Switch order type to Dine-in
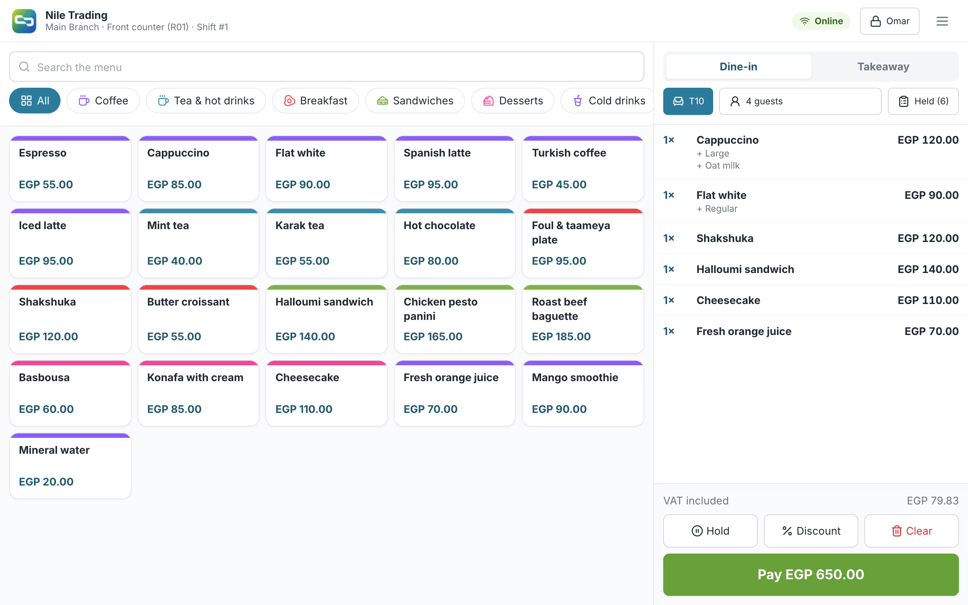The image size is (968, 605). 738,67
